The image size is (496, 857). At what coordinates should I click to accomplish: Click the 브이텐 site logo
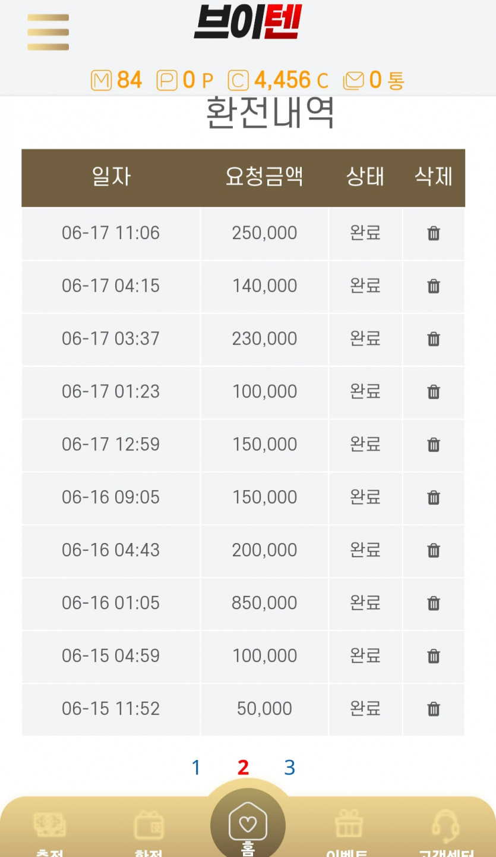(x=248, y=22)
